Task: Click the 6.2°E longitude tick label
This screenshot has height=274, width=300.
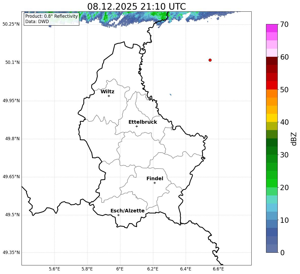Action: 153,269
